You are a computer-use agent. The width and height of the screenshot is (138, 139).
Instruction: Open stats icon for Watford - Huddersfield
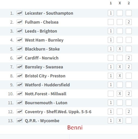click(x=20, y=85)
